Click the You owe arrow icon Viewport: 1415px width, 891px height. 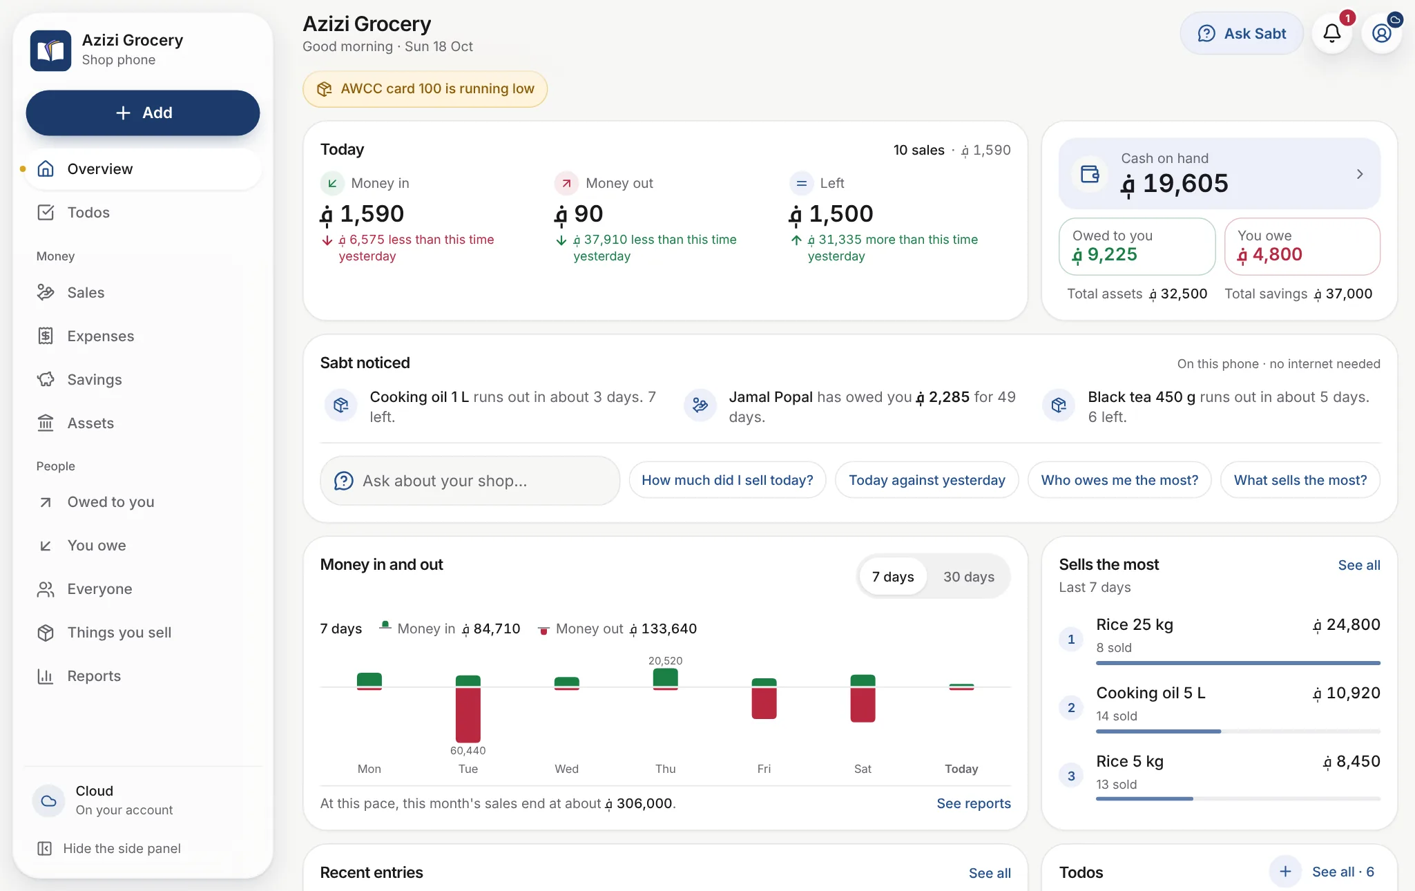click(x=46, y=546)
